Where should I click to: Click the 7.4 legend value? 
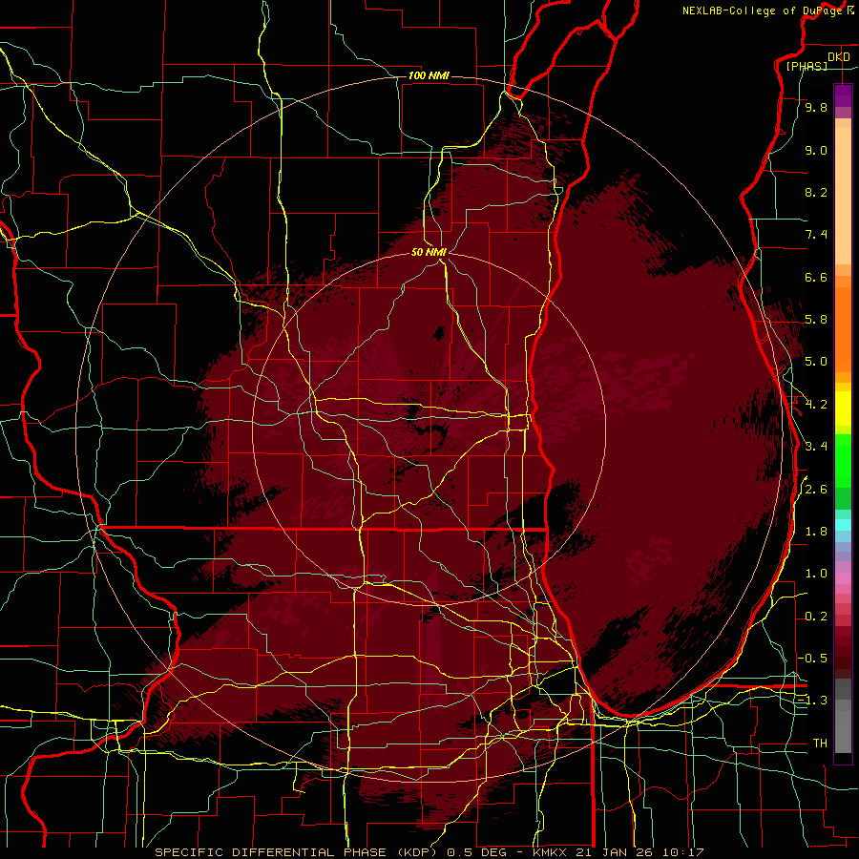pyautogui.click(x=816, y=235)
